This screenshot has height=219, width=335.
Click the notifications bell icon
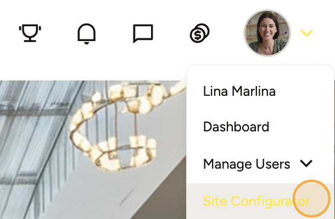86,33
